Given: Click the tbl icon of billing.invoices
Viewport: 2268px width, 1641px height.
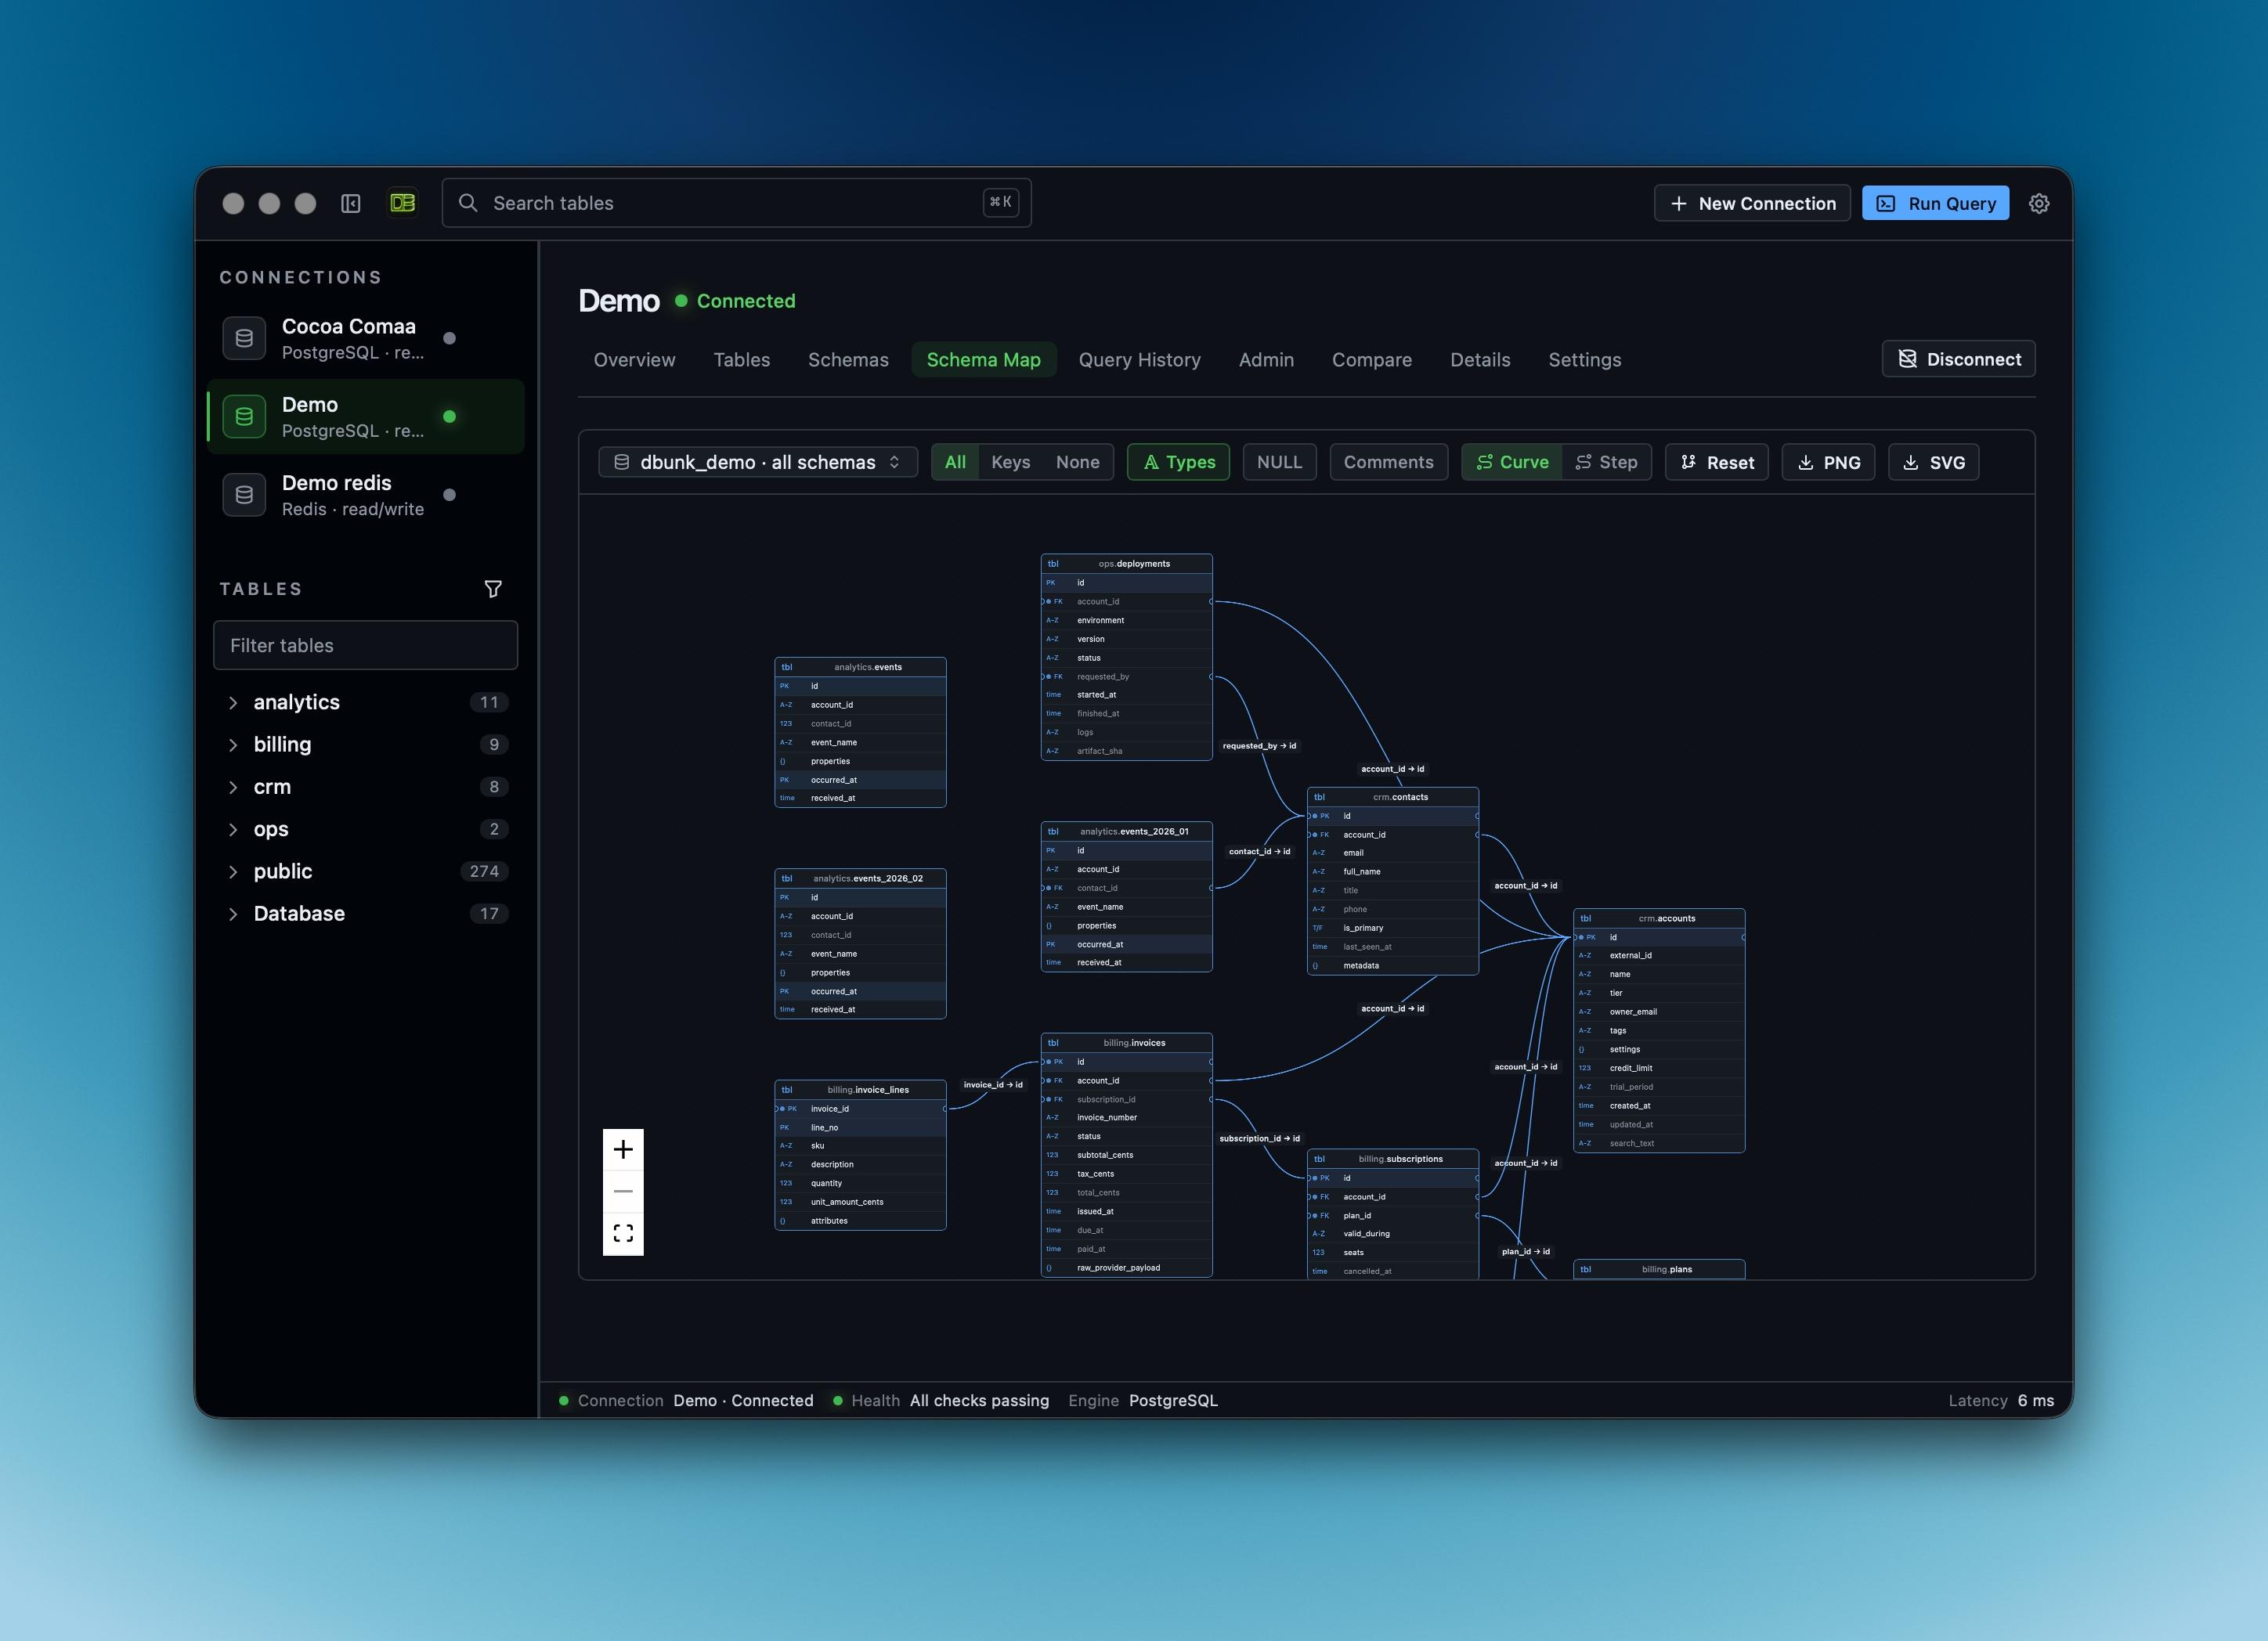Looking at the screenshot, I should [x=1053, y=1043].
